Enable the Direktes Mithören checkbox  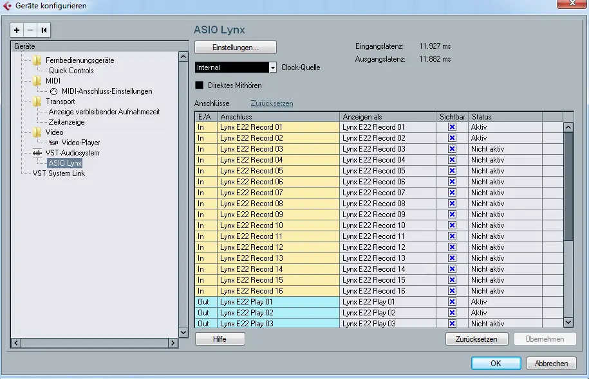point(200,85)
